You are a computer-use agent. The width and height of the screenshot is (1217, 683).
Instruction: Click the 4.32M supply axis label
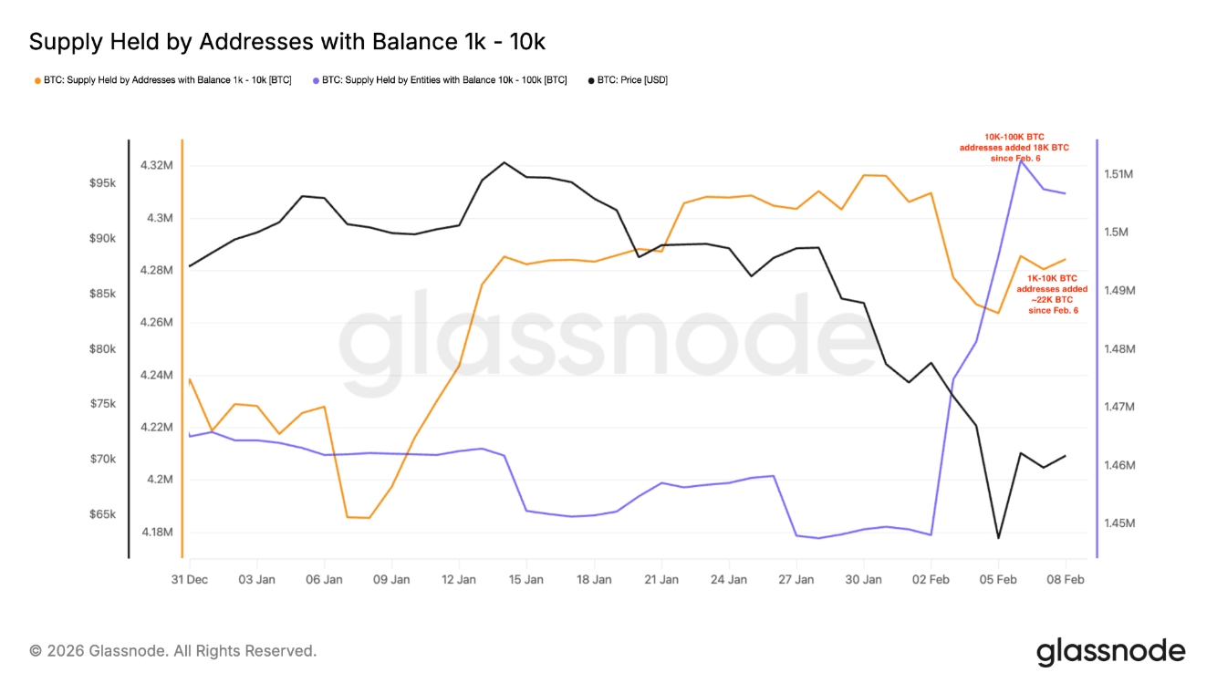(157, 165)
